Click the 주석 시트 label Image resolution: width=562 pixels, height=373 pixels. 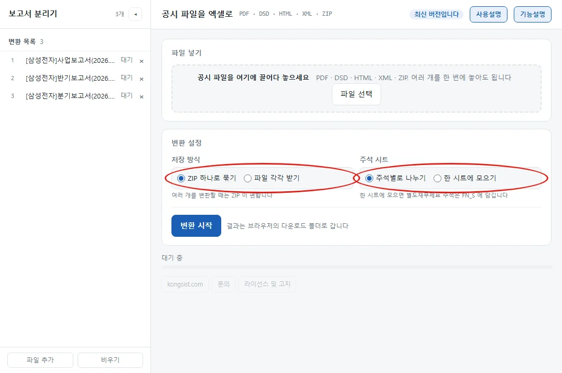click(x=374, y=159)
